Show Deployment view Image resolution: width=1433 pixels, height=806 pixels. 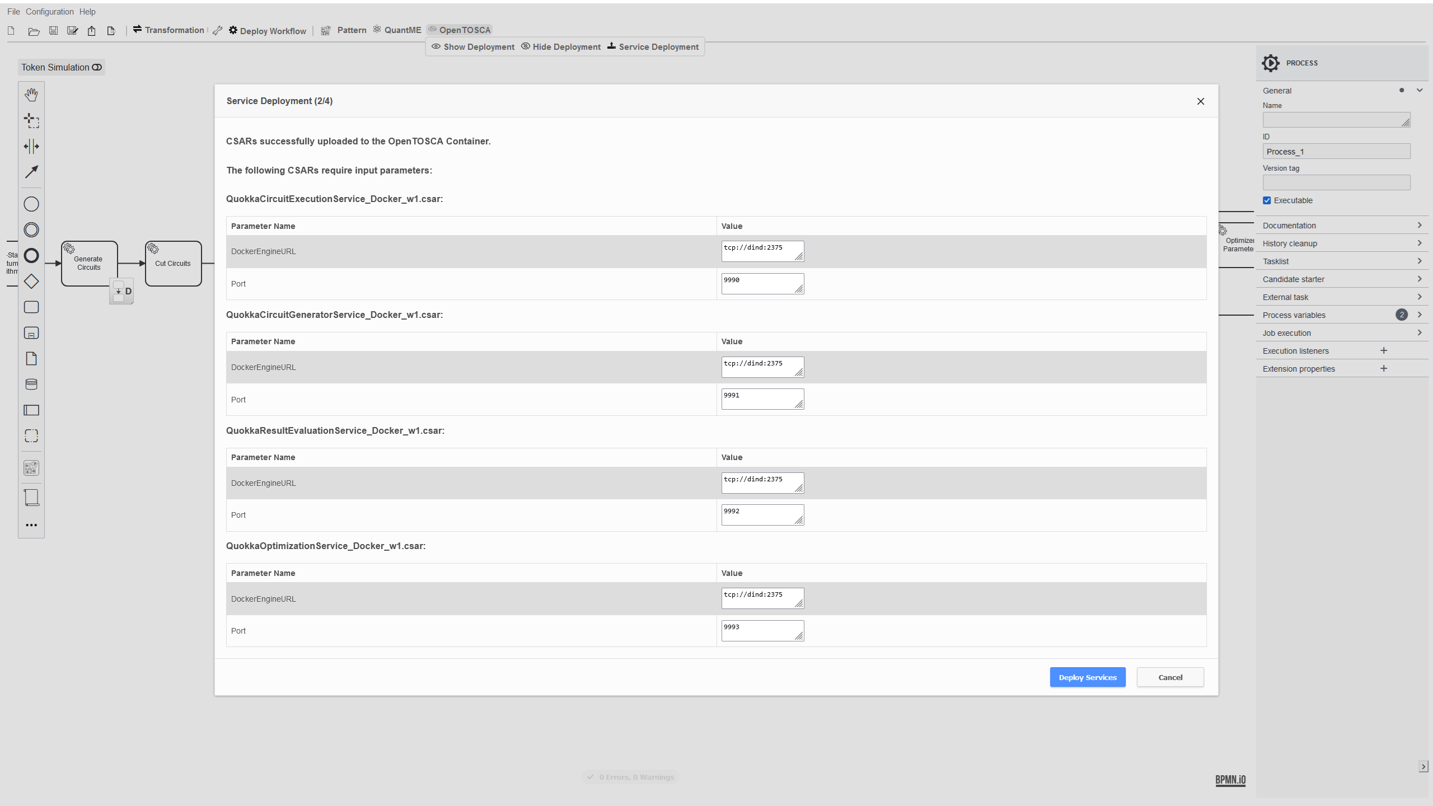click(474, 46)
